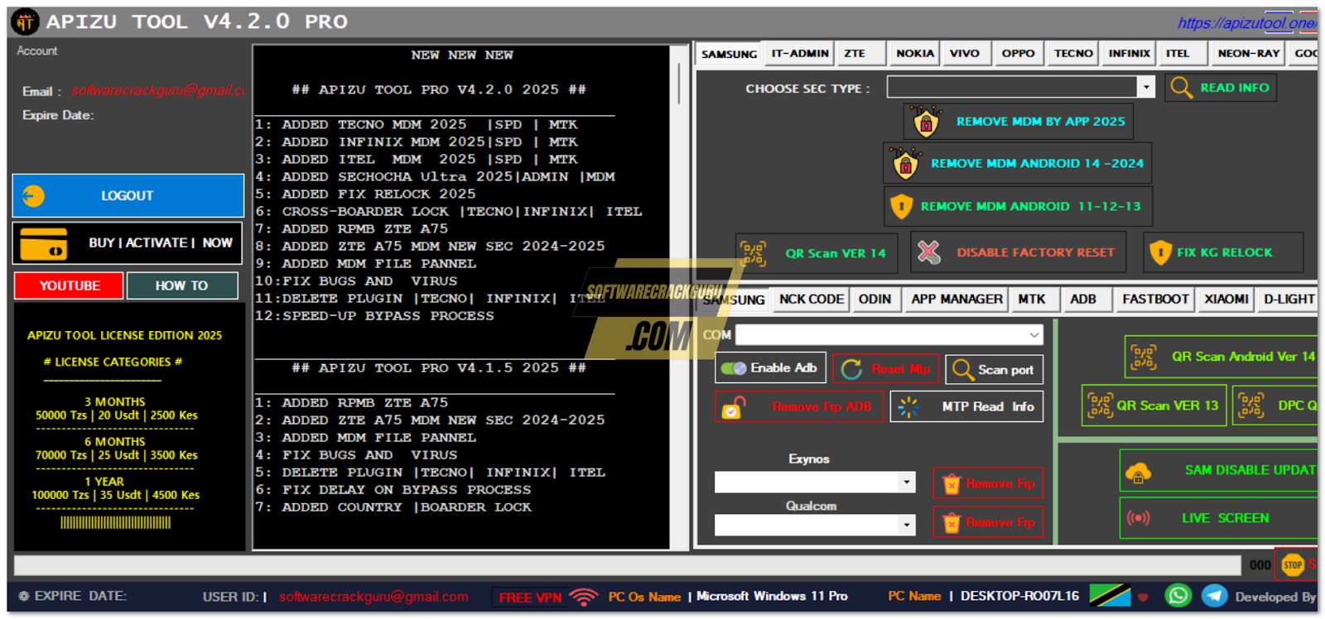Click the MTP Read Info spinner icon
1325x619 pixels.
[908, 407]
